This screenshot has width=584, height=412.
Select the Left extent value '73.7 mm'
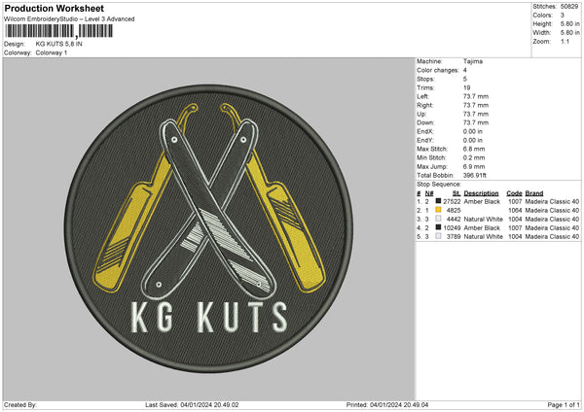click(x=476, y=96)
